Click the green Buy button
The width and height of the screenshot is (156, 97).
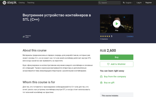click(116, 57)
